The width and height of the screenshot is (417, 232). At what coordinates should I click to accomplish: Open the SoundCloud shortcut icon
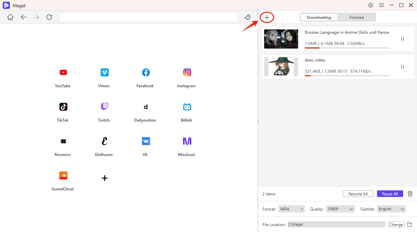coord(63,175)
